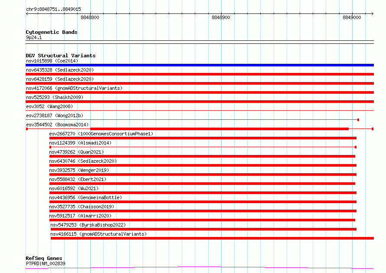Image resolution: width=386 pixels, height=273 pixels.
Task: Click nsv5588432 (Ebert2021) label
Action: (x=78, y=179)
